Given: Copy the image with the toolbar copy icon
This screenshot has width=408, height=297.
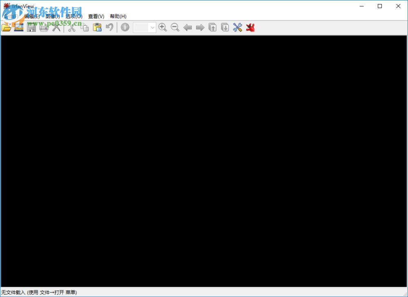Looking at the screenshot, I should (84, 27).
